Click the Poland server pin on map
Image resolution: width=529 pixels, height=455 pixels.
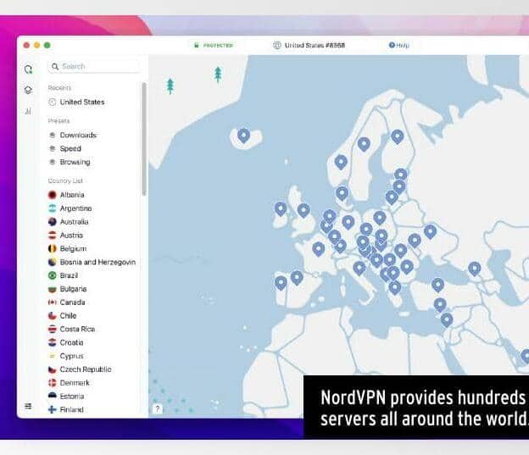pos(380,218)
